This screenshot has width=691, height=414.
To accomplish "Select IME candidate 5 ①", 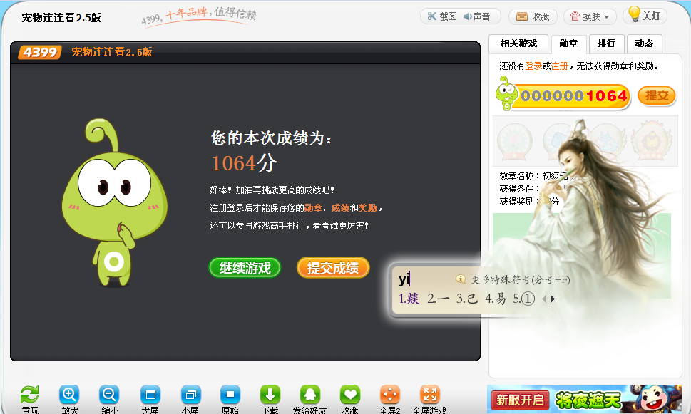I will click(x=523, y=299).
